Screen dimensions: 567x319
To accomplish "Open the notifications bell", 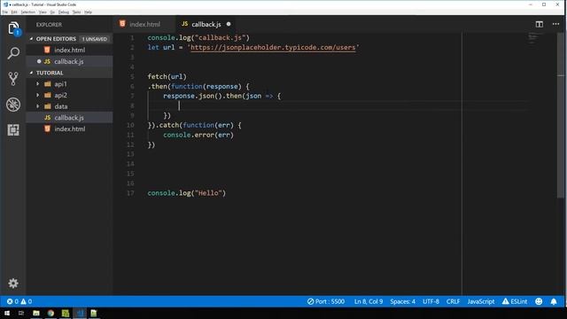I will [x=554, y=301].
